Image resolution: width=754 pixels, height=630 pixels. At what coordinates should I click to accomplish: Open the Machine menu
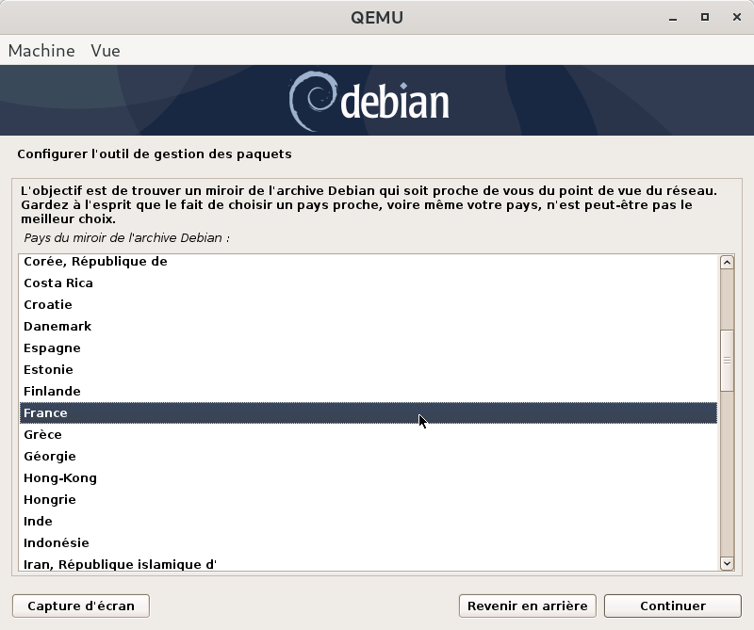pos(41,51)
